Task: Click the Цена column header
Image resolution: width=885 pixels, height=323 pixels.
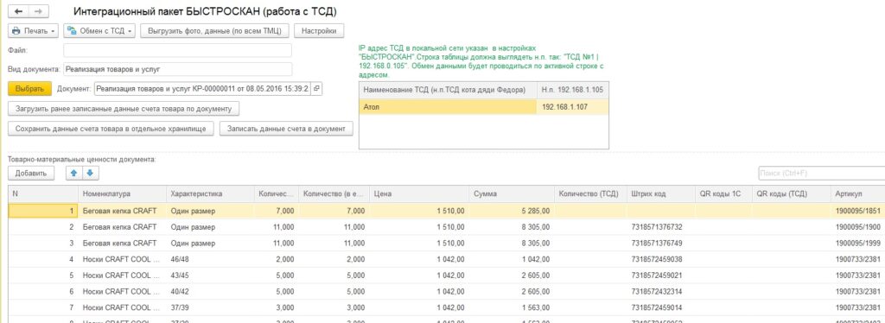Action: 419,194
